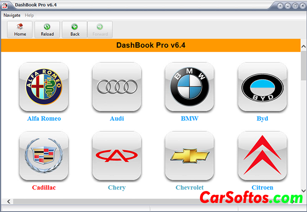Click the Audi text link
The image size is (307, 212).
pos(116,118)
